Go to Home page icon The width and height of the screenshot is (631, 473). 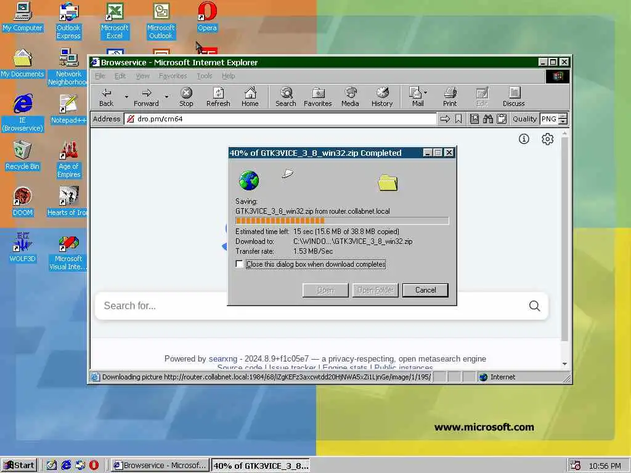(x=250, y=97)
